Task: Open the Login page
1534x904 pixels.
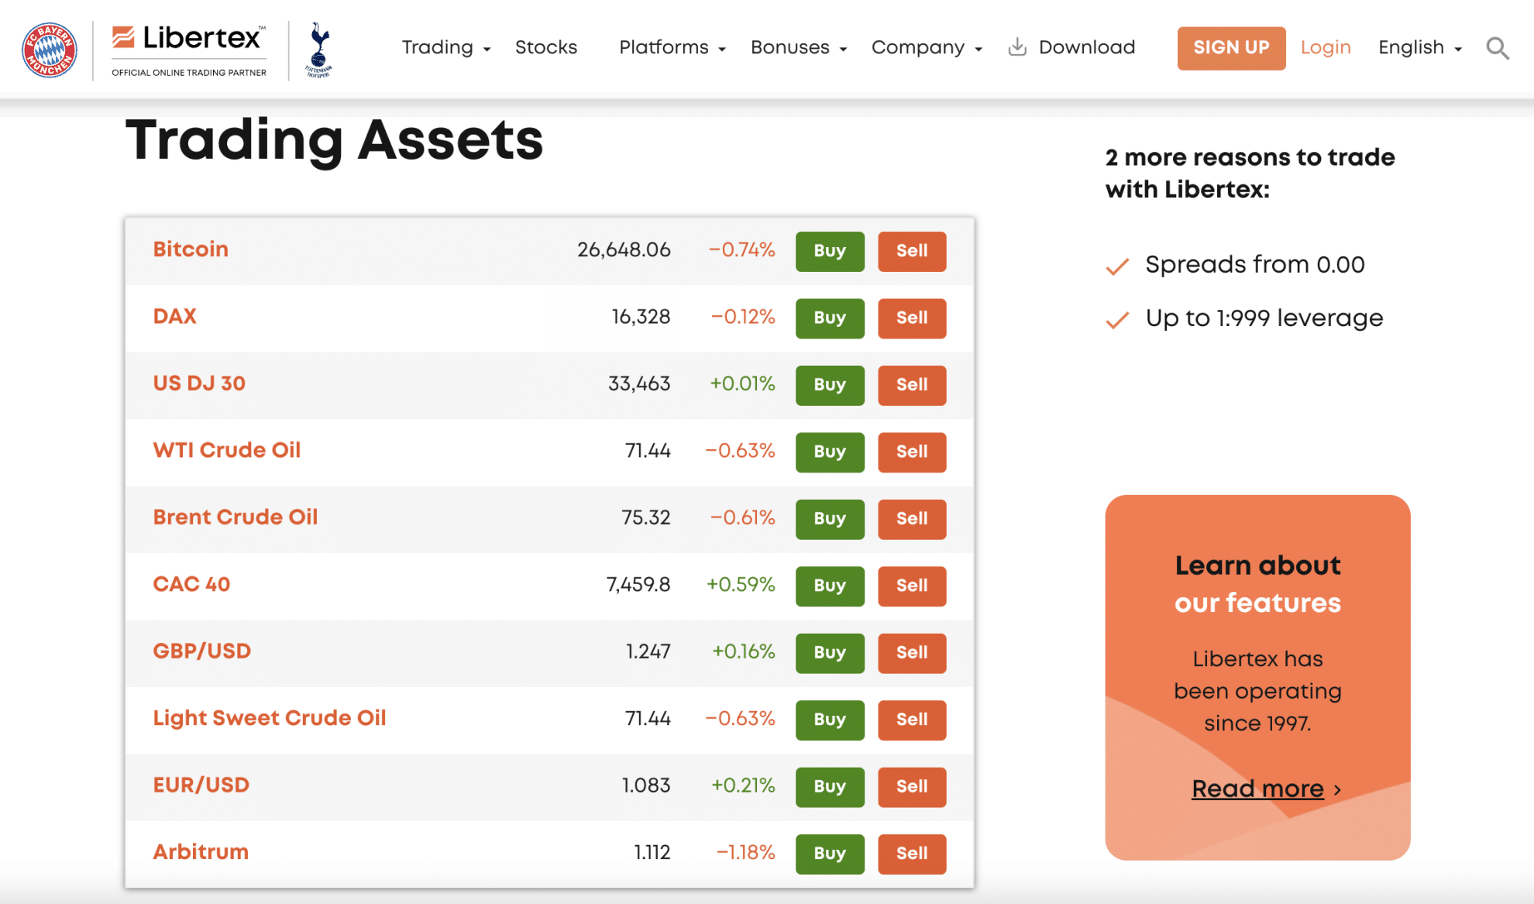Action: [1326, 47]
